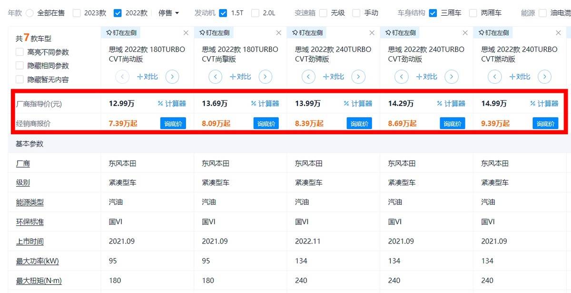
Task: Select the 全部在售 radio option
Action: [x=30, y=13]
